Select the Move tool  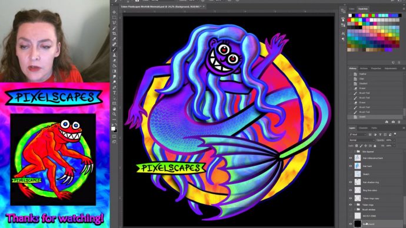(114, 12)
